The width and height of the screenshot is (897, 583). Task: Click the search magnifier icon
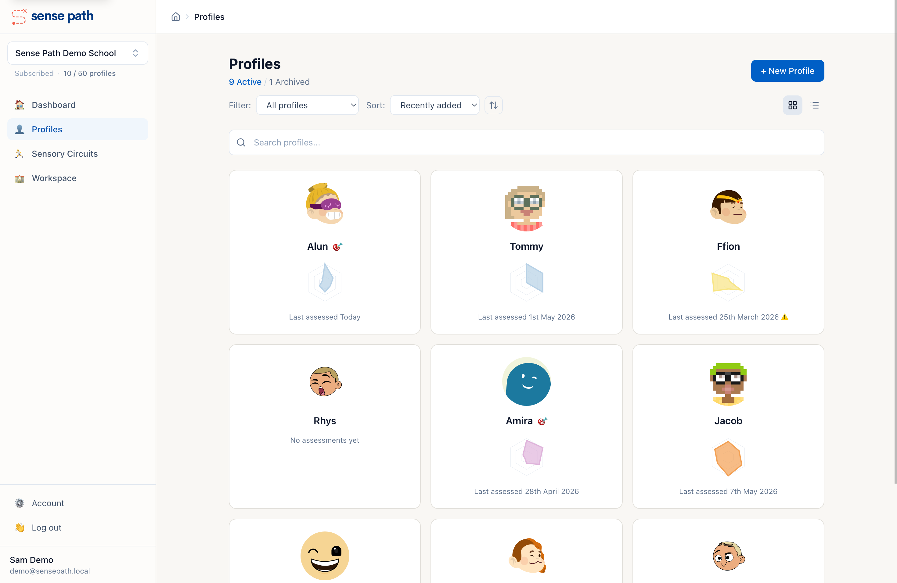[x=241, y=142]
